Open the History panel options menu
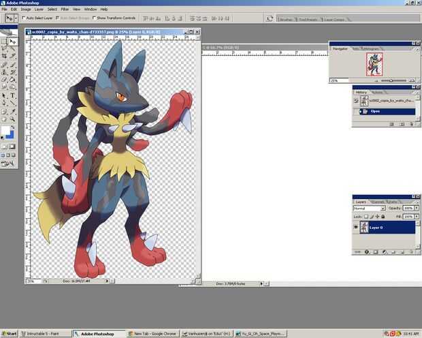Image resolution: width=422 pixels, height=338 pixels. (x=417, y=93)
